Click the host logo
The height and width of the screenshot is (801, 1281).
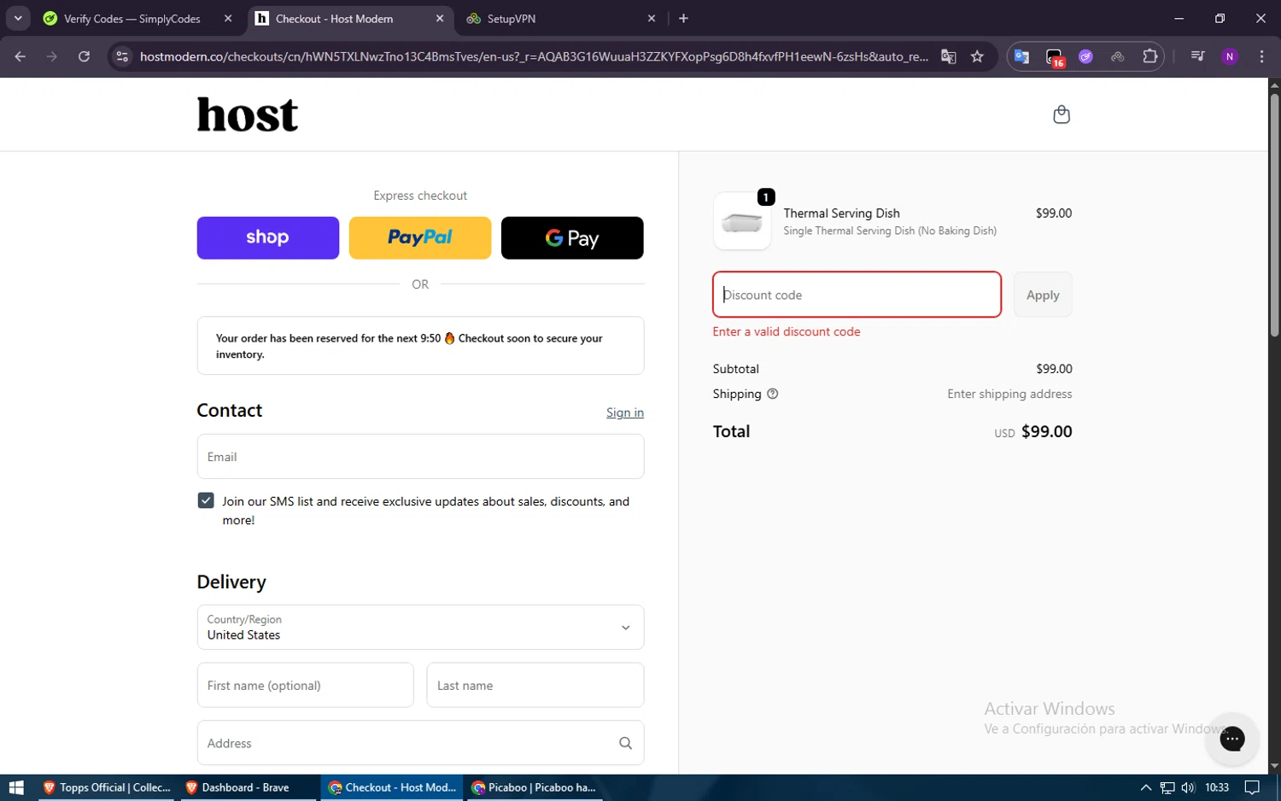click(248, 114)
